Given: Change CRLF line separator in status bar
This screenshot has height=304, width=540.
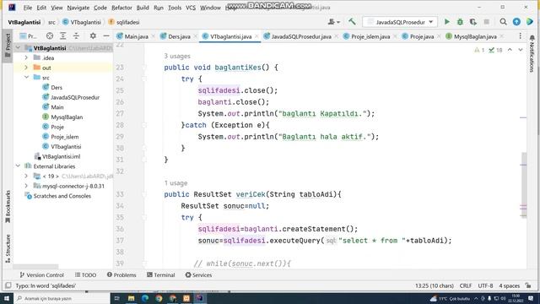Looking at the screenshot, I should pos(466,285).
